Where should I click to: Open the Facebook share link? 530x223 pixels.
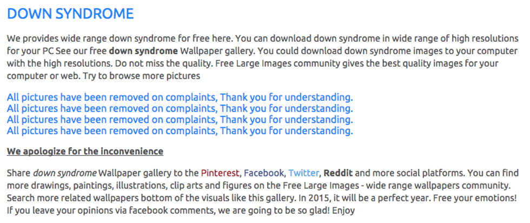pyautogui.click(x=264, y=173)
